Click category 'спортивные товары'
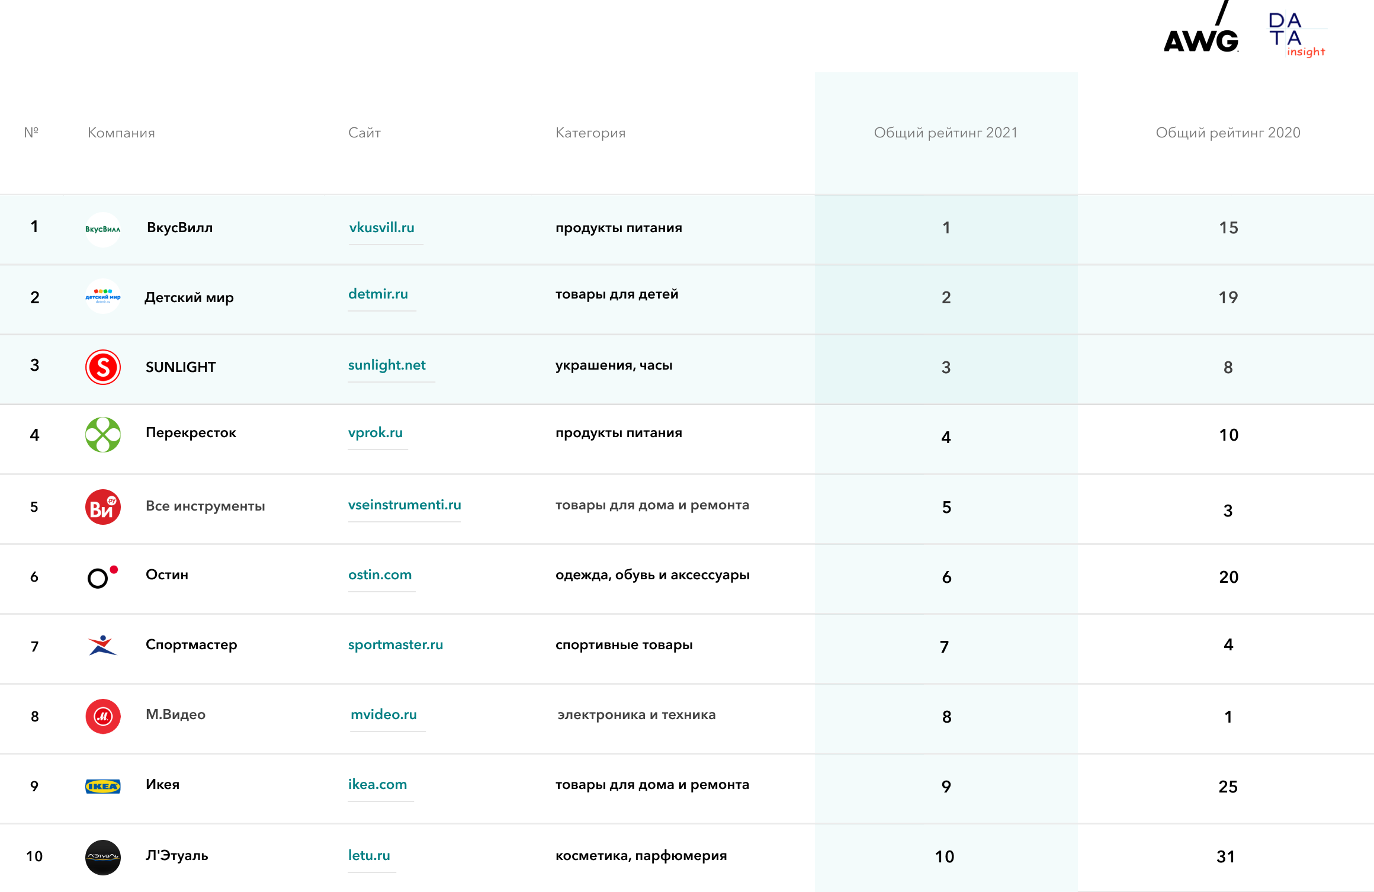The image size is (1374, 892). tap(624, 644)
